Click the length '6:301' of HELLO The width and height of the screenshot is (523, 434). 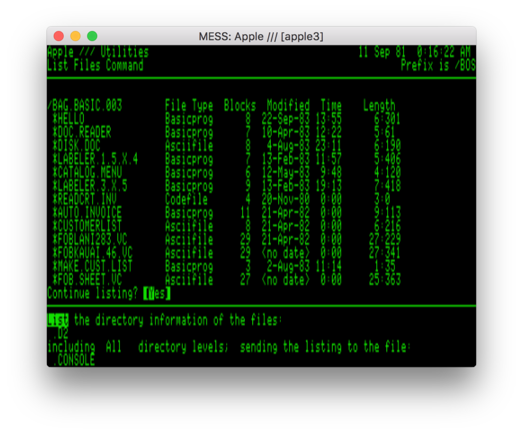click(387, 119)
